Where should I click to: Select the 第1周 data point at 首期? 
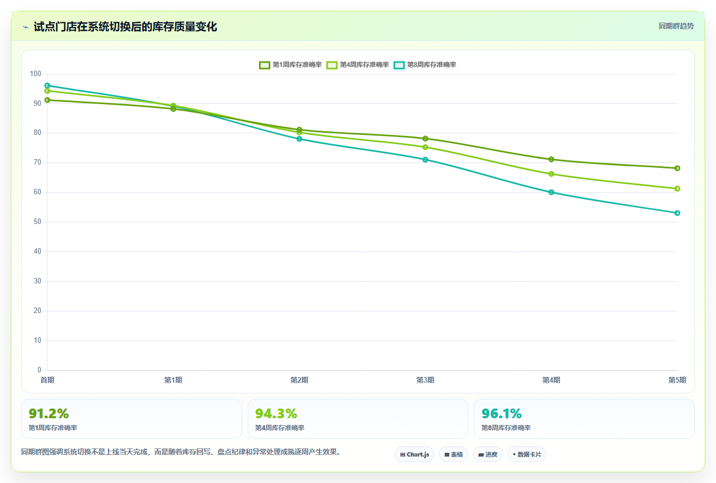point(47,100)
